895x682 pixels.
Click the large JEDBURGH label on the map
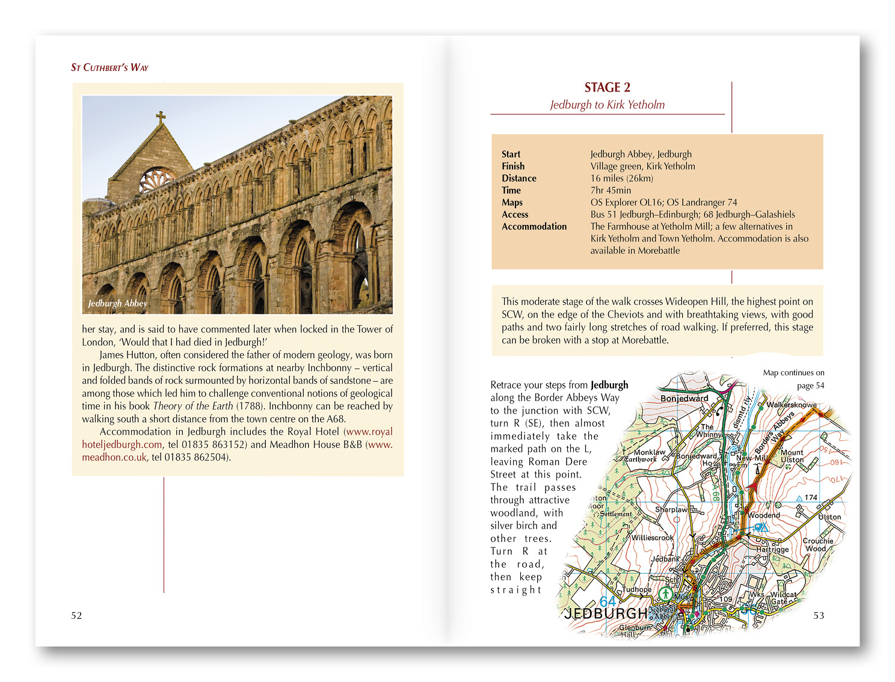[606, 613]
